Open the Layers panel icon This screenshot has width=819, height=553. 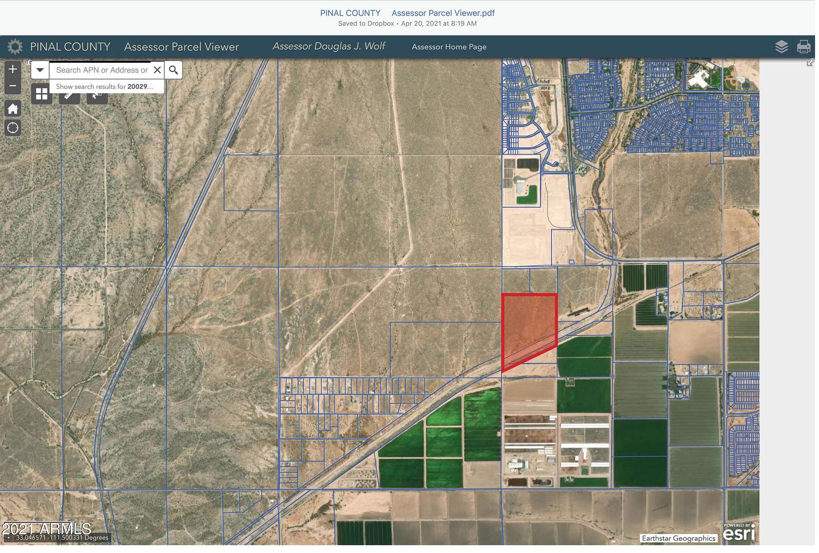click(x=781, y=47)
